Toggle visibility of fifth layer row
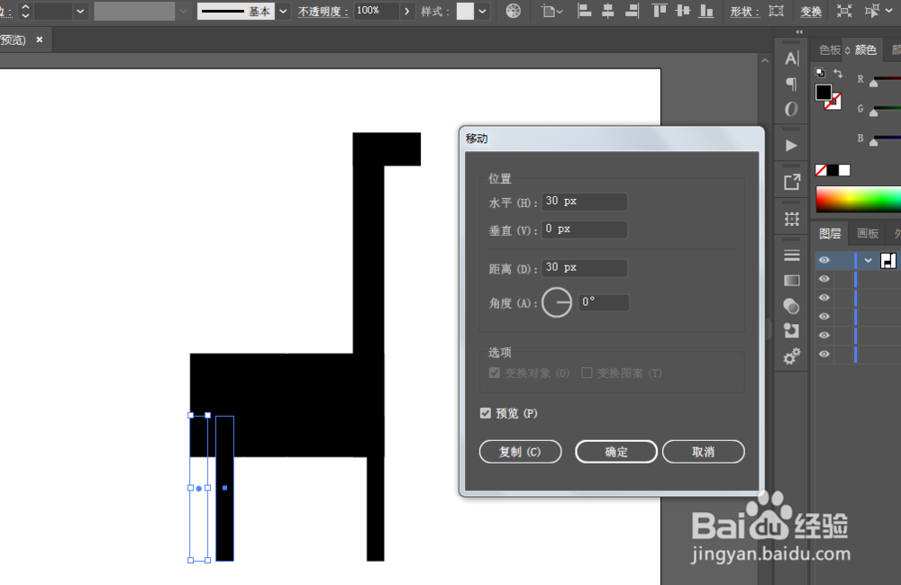901x585 pixels. pyautogui.click(x=824, y=336)
